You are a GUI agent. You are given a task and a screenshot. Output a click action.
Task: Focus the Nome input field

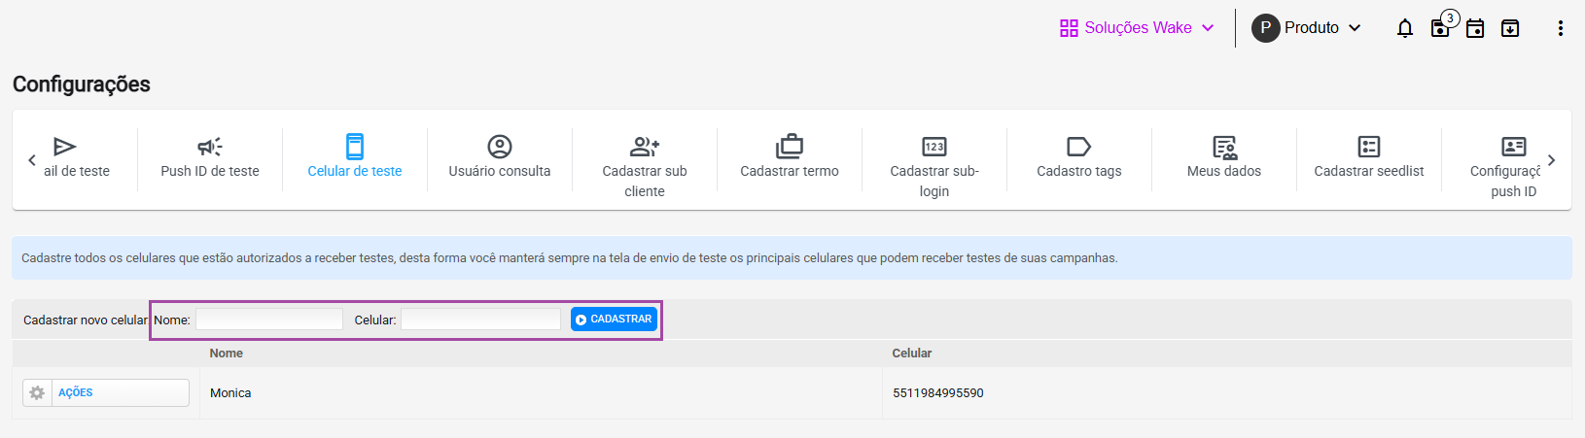pos(269,320)
